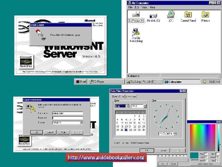Click the Sat value field in color dialog

click(206, 157)
